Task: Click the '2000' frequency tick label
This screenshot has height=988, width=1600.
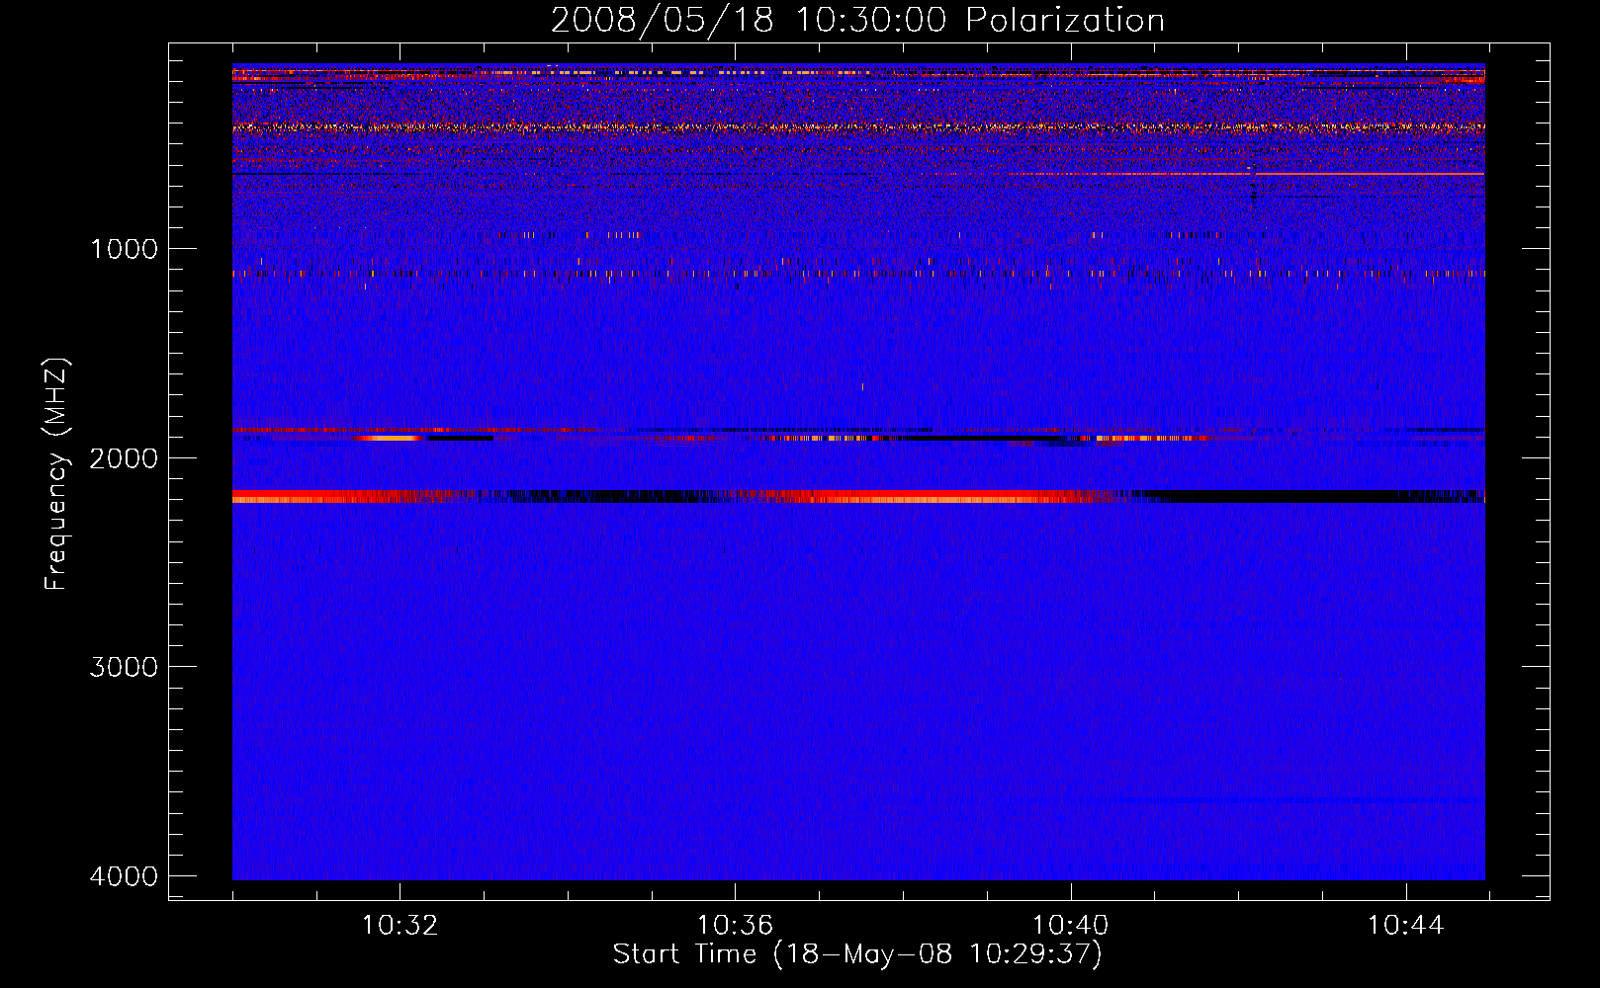Action: 125,458
